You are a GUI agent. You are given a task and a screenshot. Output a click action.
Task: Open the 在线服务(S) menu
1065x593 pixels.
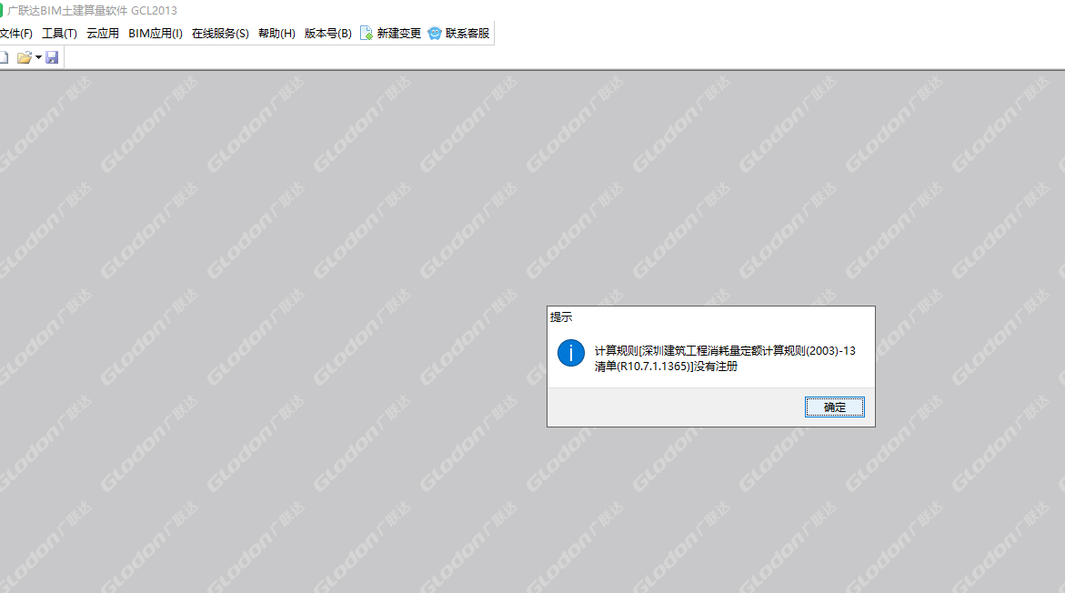pyautogui.click(x=220, y=34)
